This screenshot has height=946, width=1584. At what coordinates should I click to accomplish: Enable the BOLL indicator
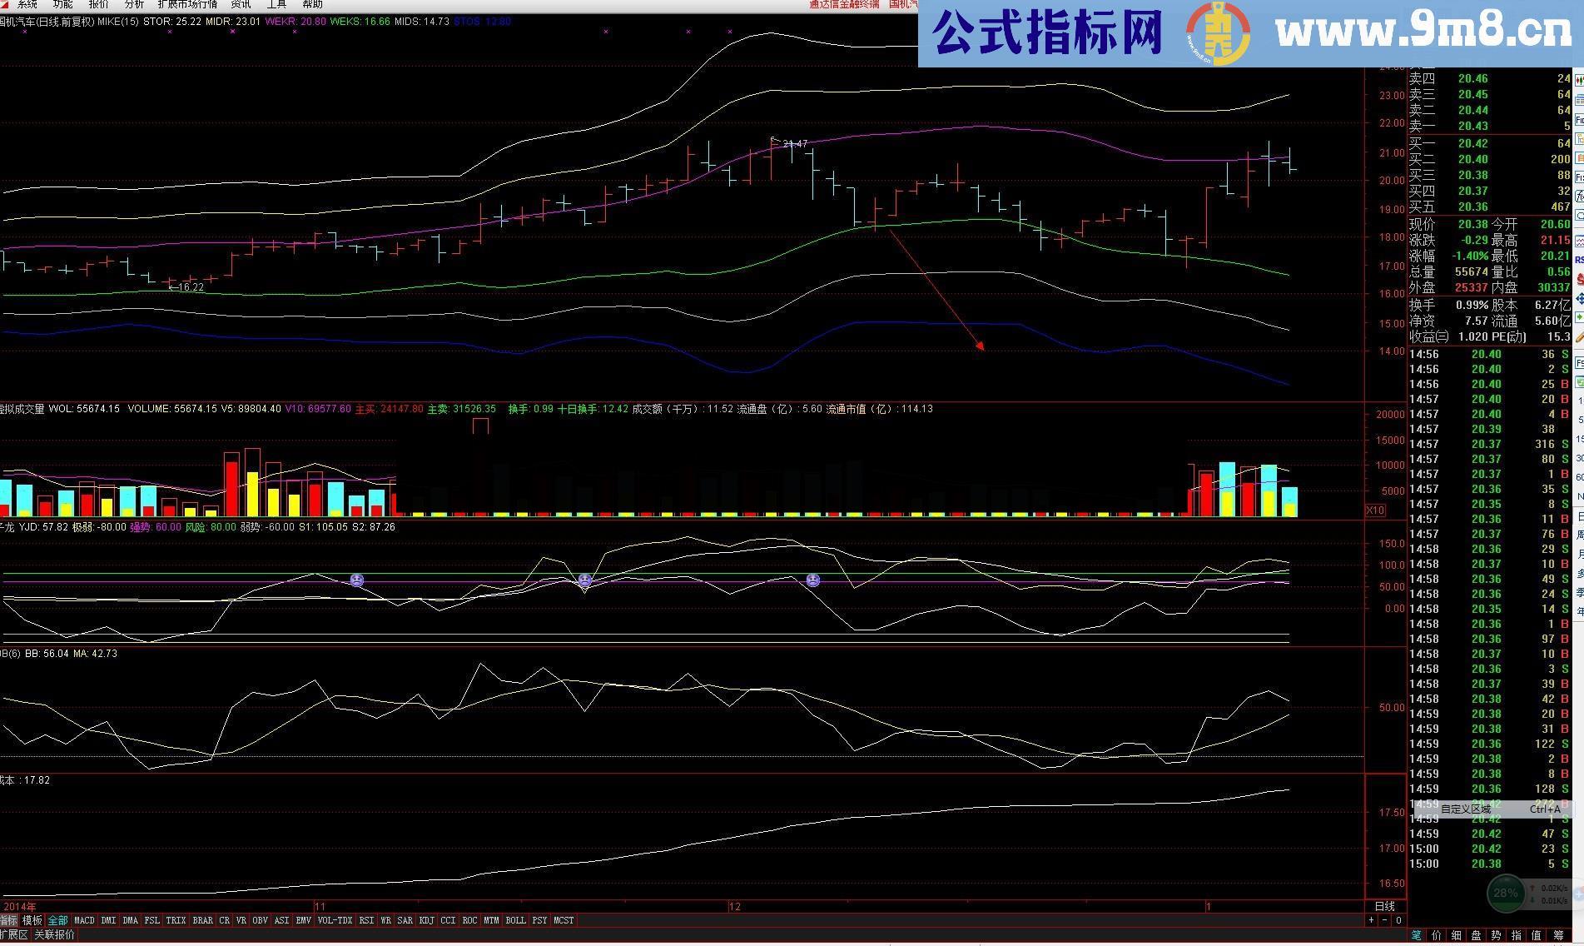click(515, 920)
